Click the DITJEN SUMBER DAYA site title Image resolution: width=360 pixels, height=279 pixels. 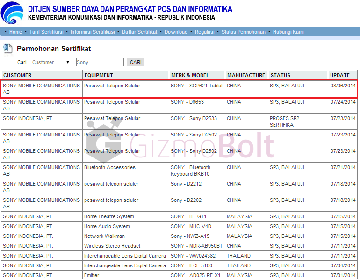pyautogui.click(x=130, y=9)
